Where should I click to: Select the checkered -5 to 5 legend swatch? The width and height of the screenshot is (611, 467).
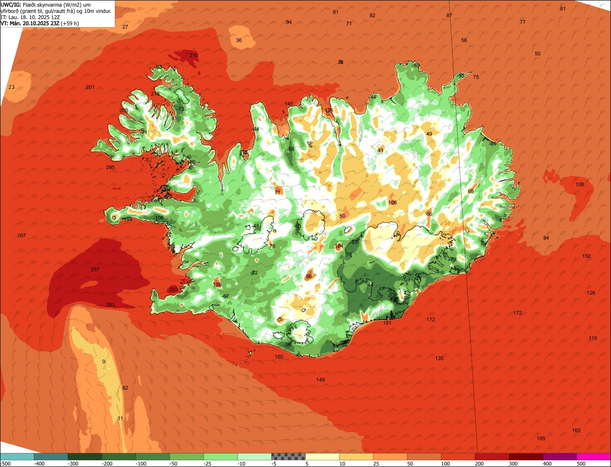tap(288, 456)
